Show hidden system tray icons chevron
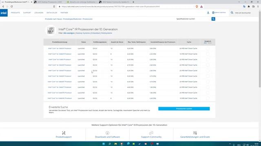The height and width of the screenshot is (146, 261). pos(230,144)
